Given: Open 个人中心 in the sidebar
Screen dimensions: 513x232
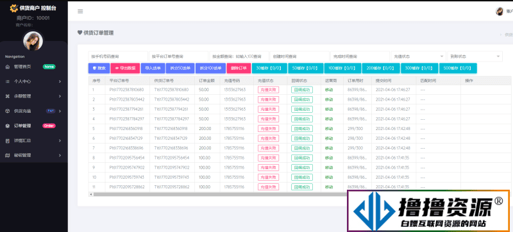Looking at the screenshot, I should (22, 81).
